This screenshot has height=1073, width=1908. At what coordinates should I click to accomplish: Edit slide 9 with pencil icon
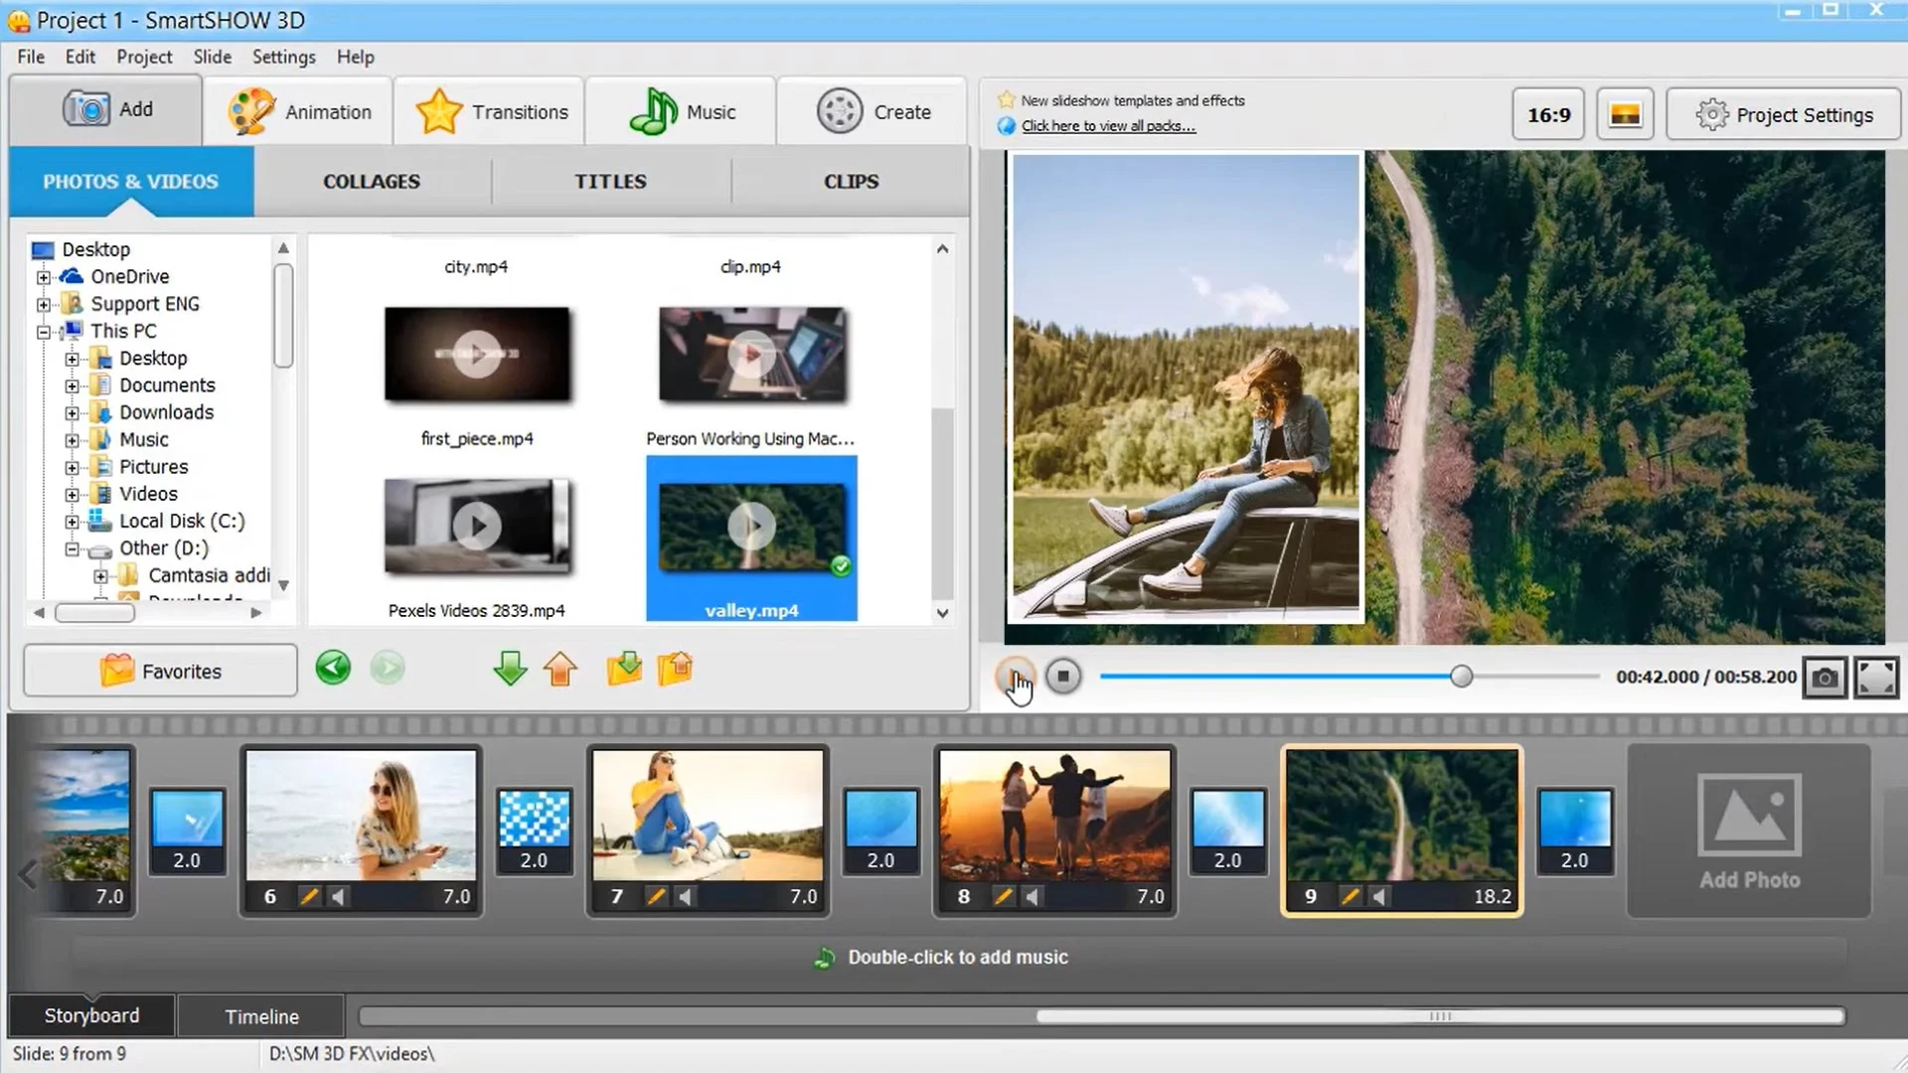tap(1350, 896)
